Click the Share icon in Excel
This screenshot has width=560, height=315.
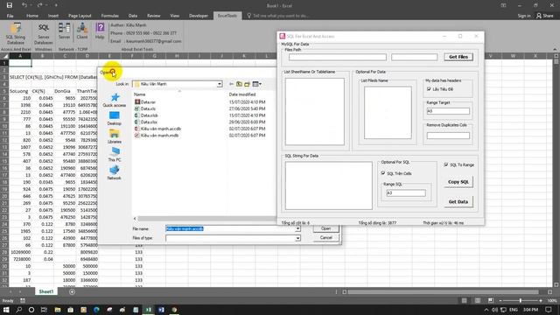click(x=544, y=16)
